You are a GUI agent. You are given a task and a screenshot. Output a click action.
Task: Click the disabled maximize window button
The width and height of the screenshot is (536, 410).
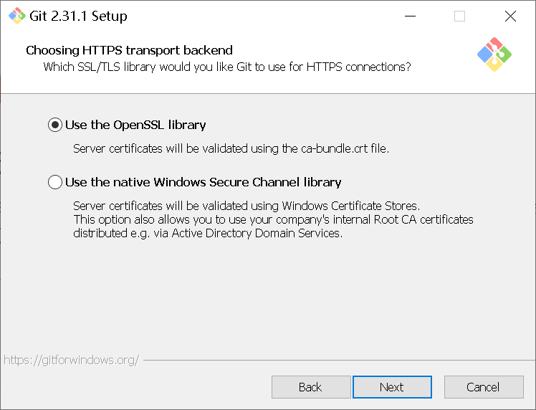(459, 16)
